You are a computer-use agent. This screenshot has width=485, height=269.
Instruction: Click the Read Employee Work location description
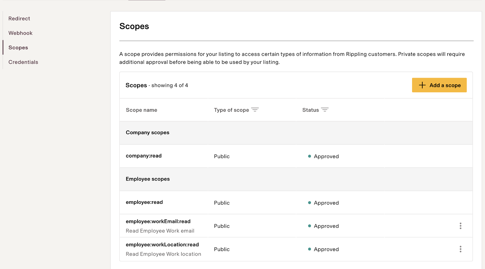click(x=163, y=254)
